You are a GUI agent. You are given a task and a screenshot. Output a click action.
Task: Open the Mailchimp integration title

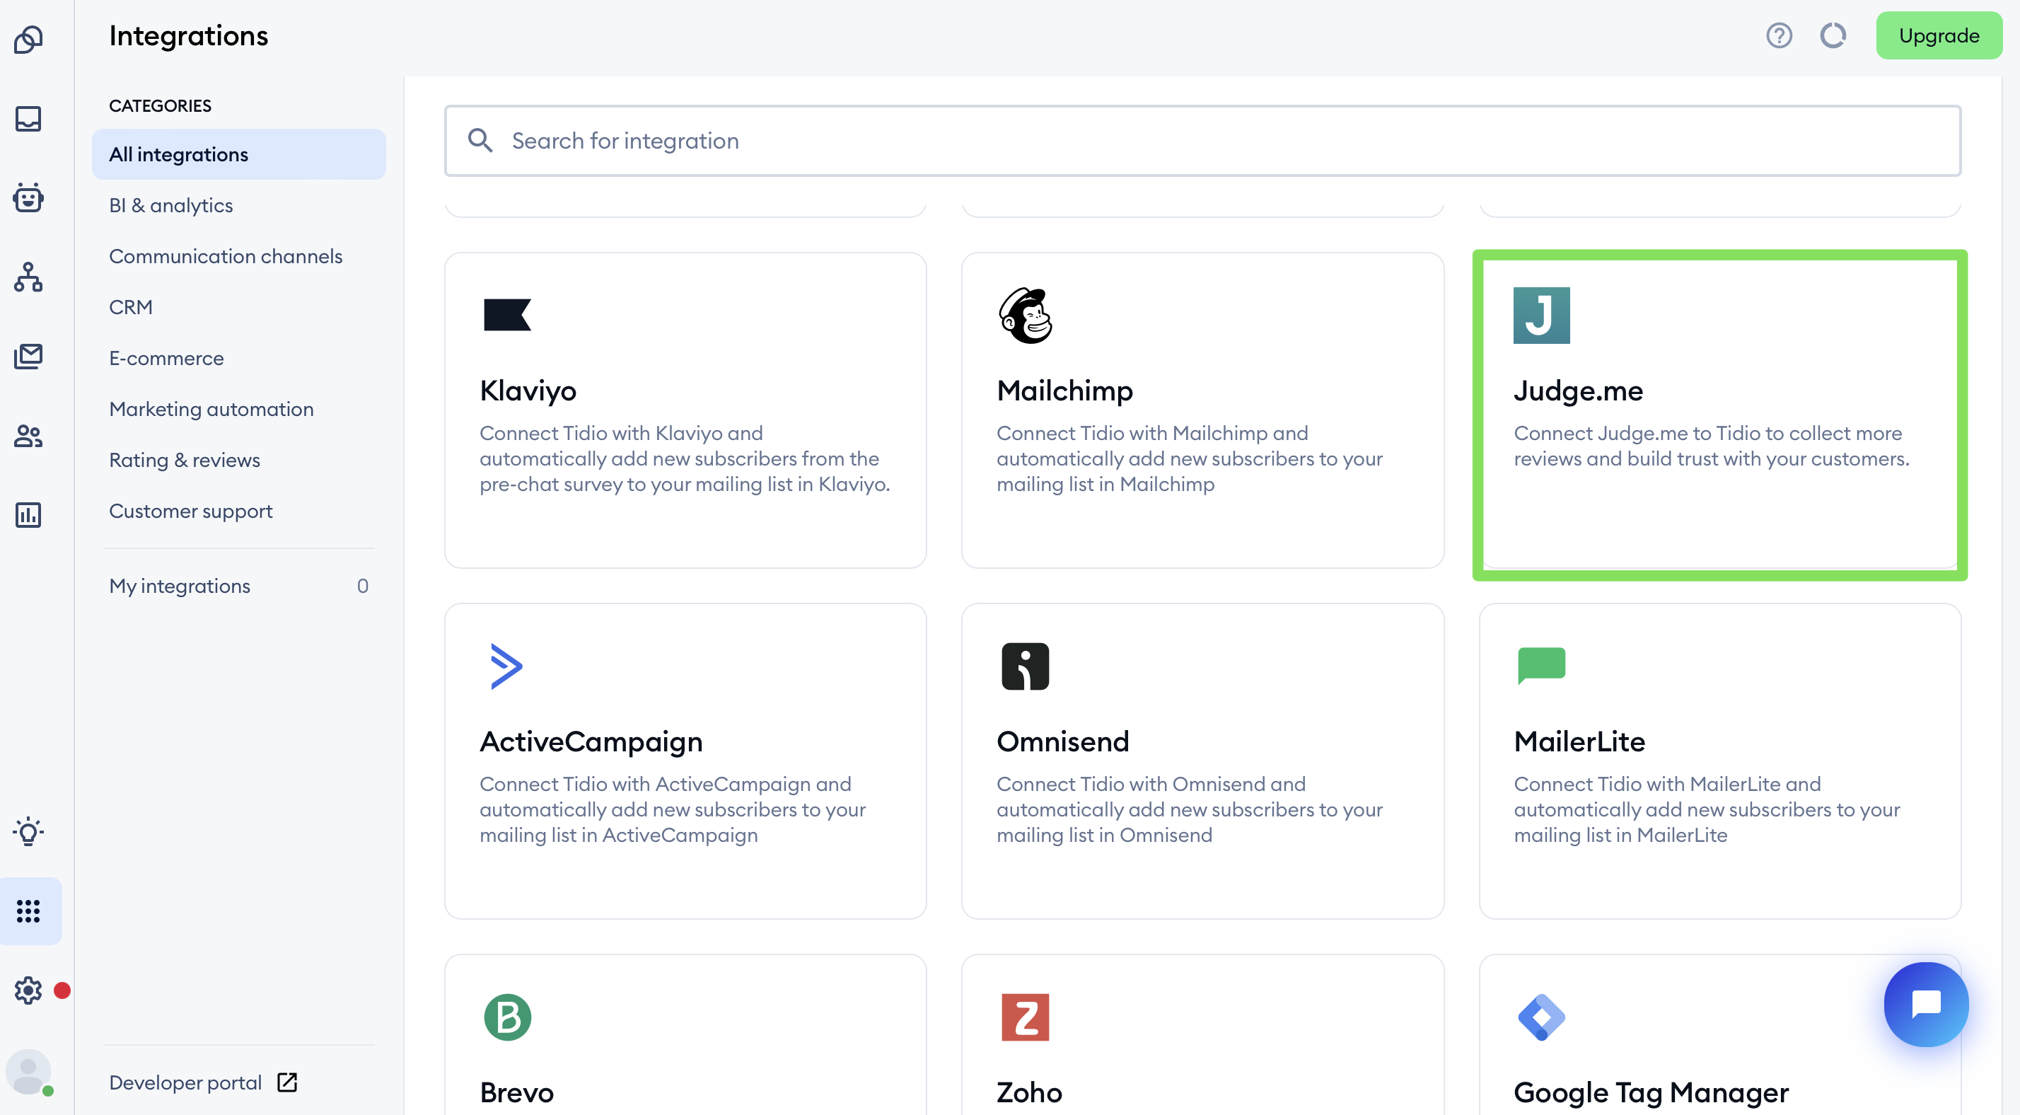tap(1064, 390)
